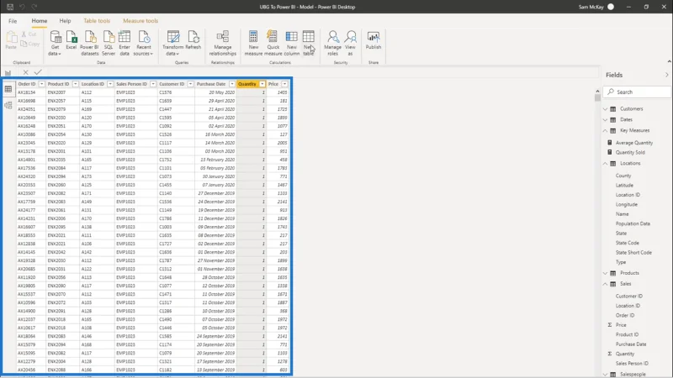Select the Home tab

click(39, 20)
